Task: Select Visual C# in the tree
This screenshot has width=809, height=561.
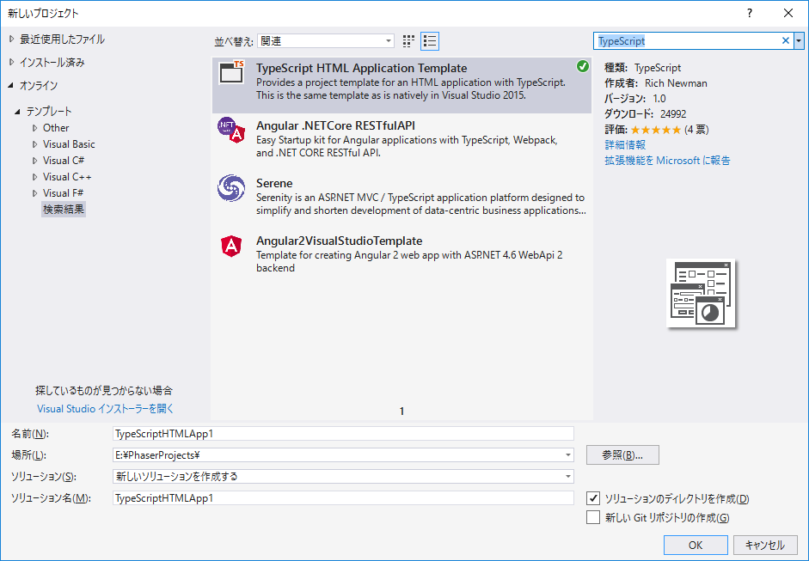Action: point(64,161)
